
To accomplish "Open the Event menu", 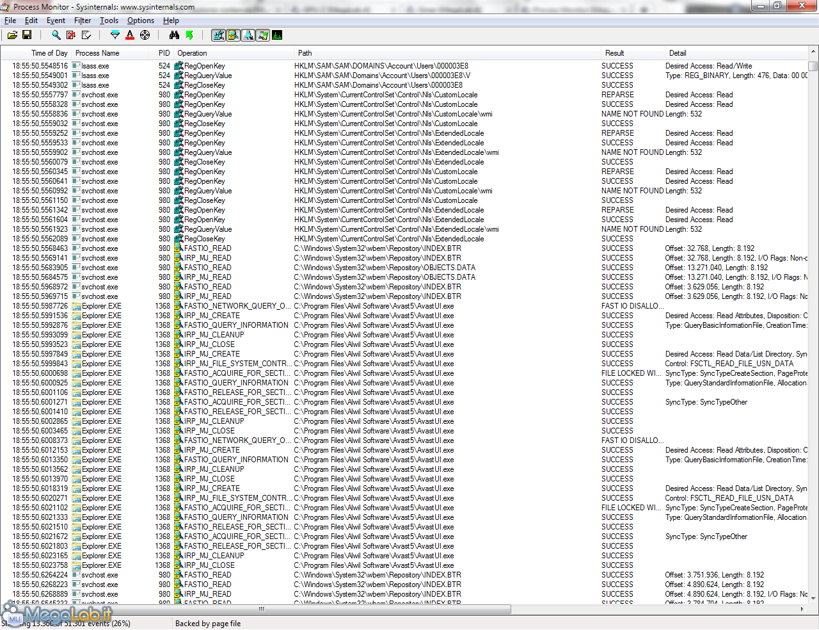I will click(56, 20).
